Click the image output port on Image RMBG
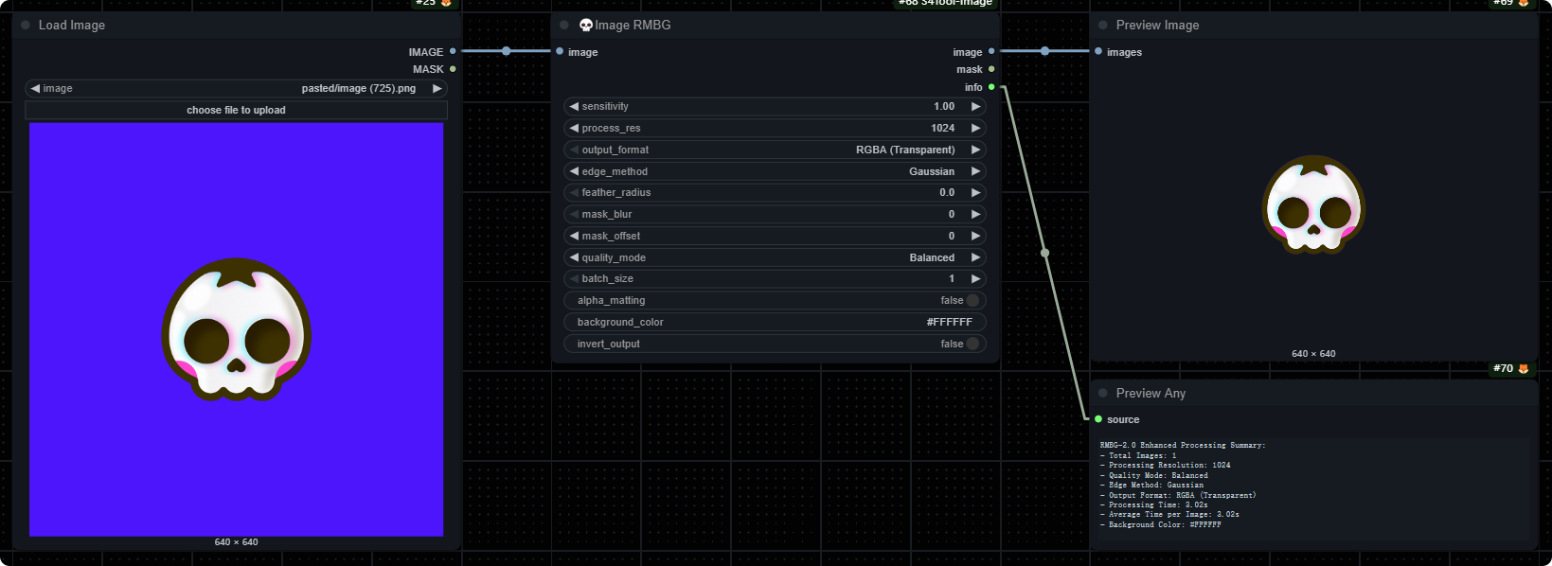 click(x=991, y=52)
